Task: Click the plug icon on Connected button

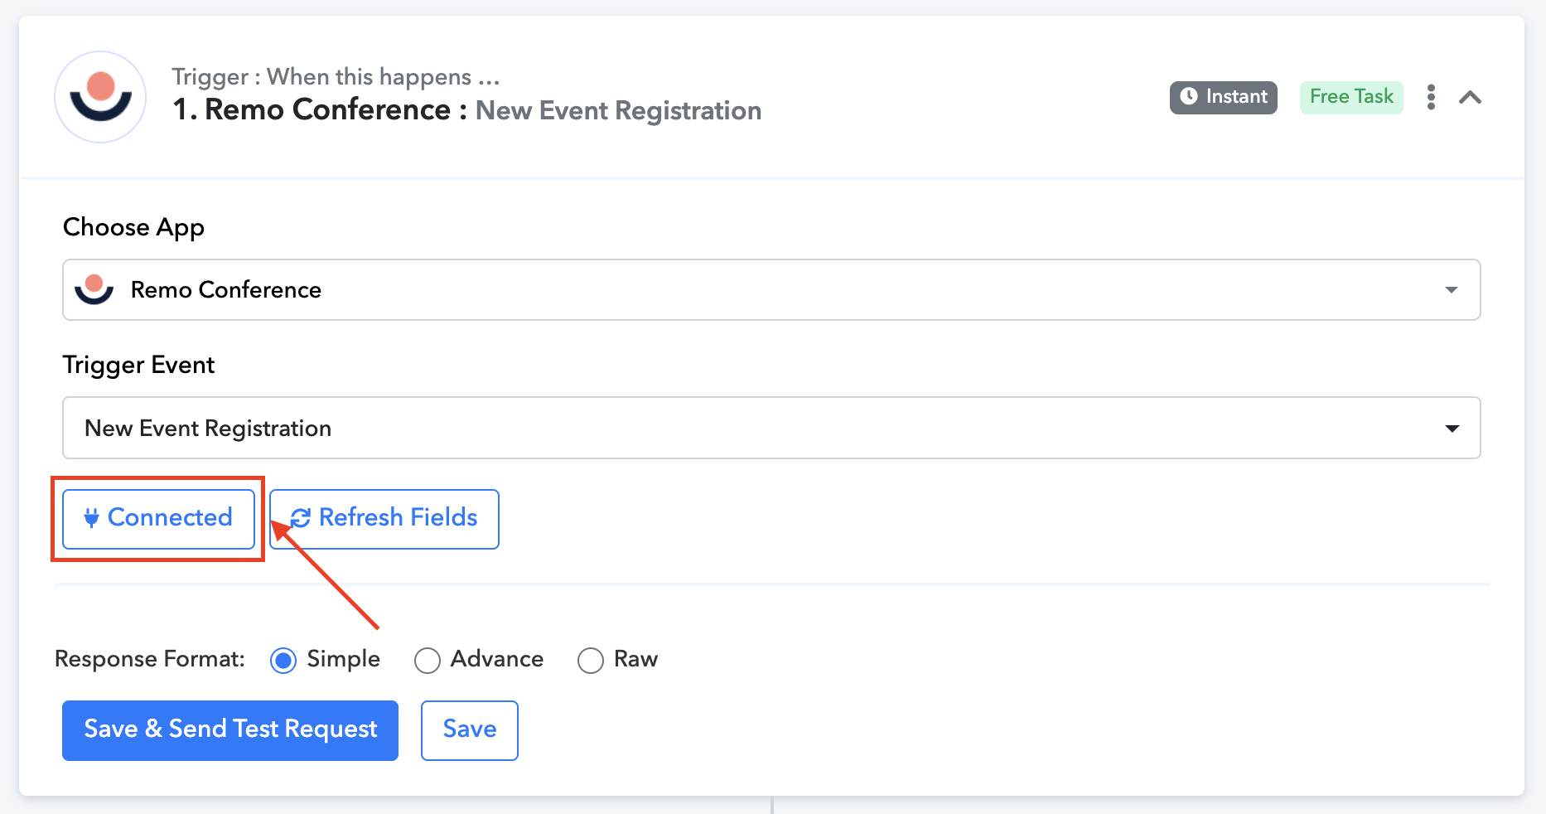Action: point(91,518)
